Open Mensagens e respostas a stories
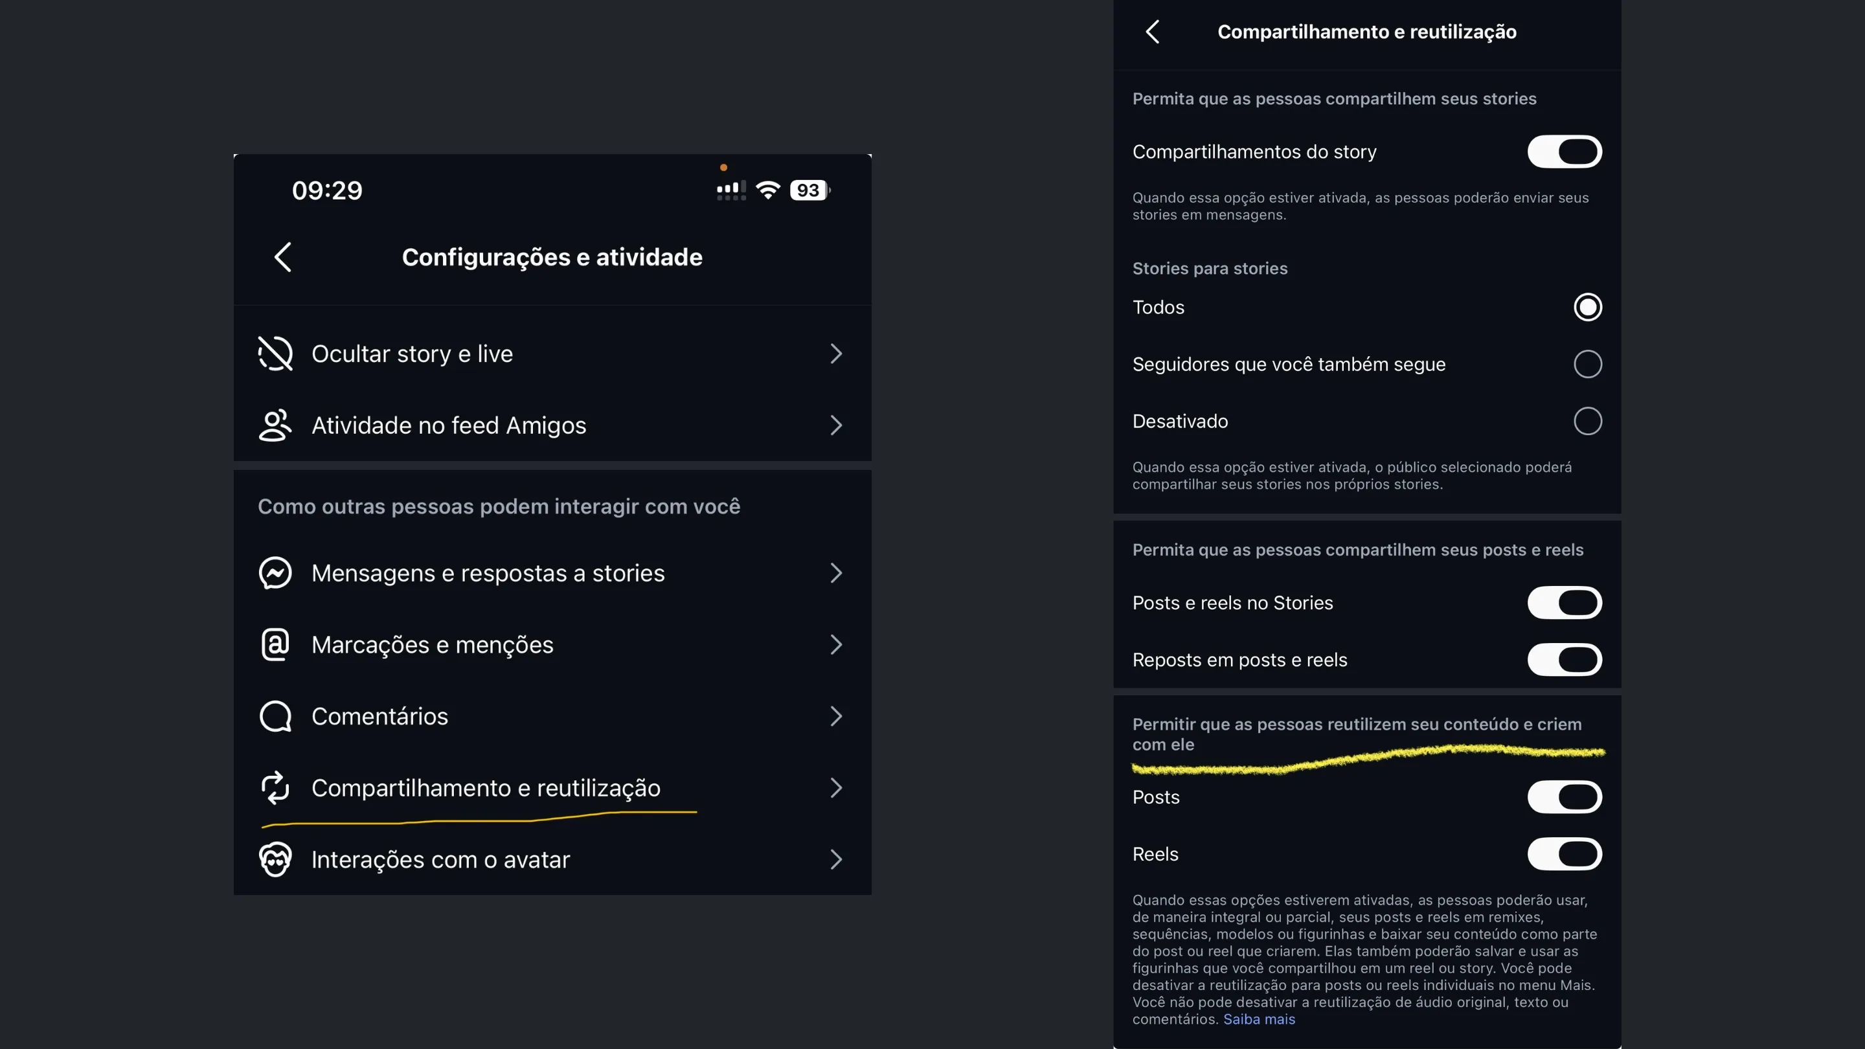 [x=552, y=572]
